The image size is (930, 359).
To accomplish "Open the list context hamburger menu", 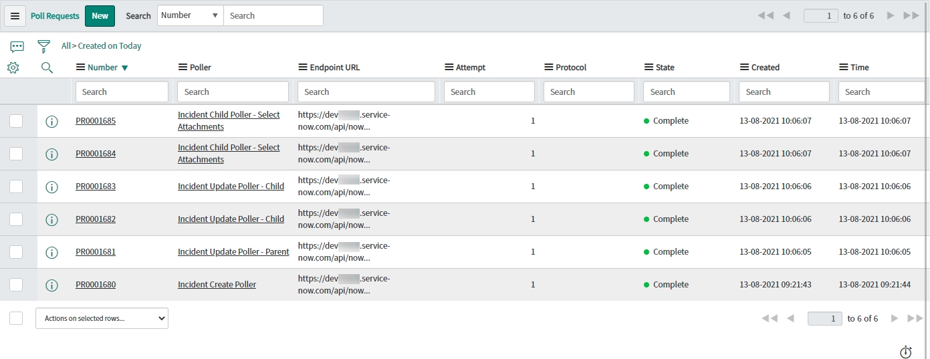I will (x=15, y=16).
